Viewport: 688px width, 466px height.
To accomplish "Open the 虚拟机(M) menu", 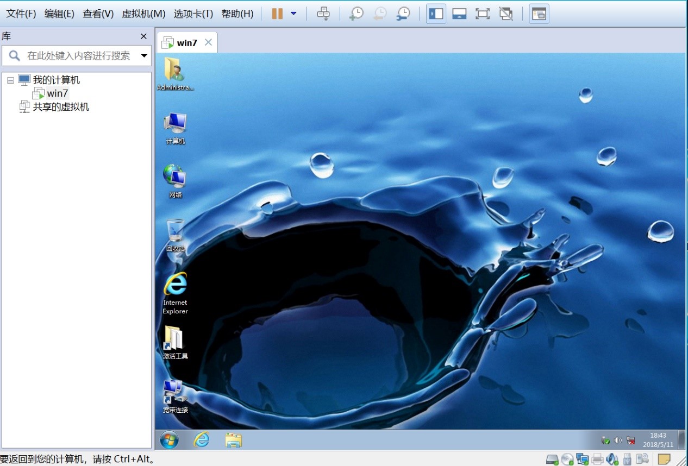I will point(143,14).
